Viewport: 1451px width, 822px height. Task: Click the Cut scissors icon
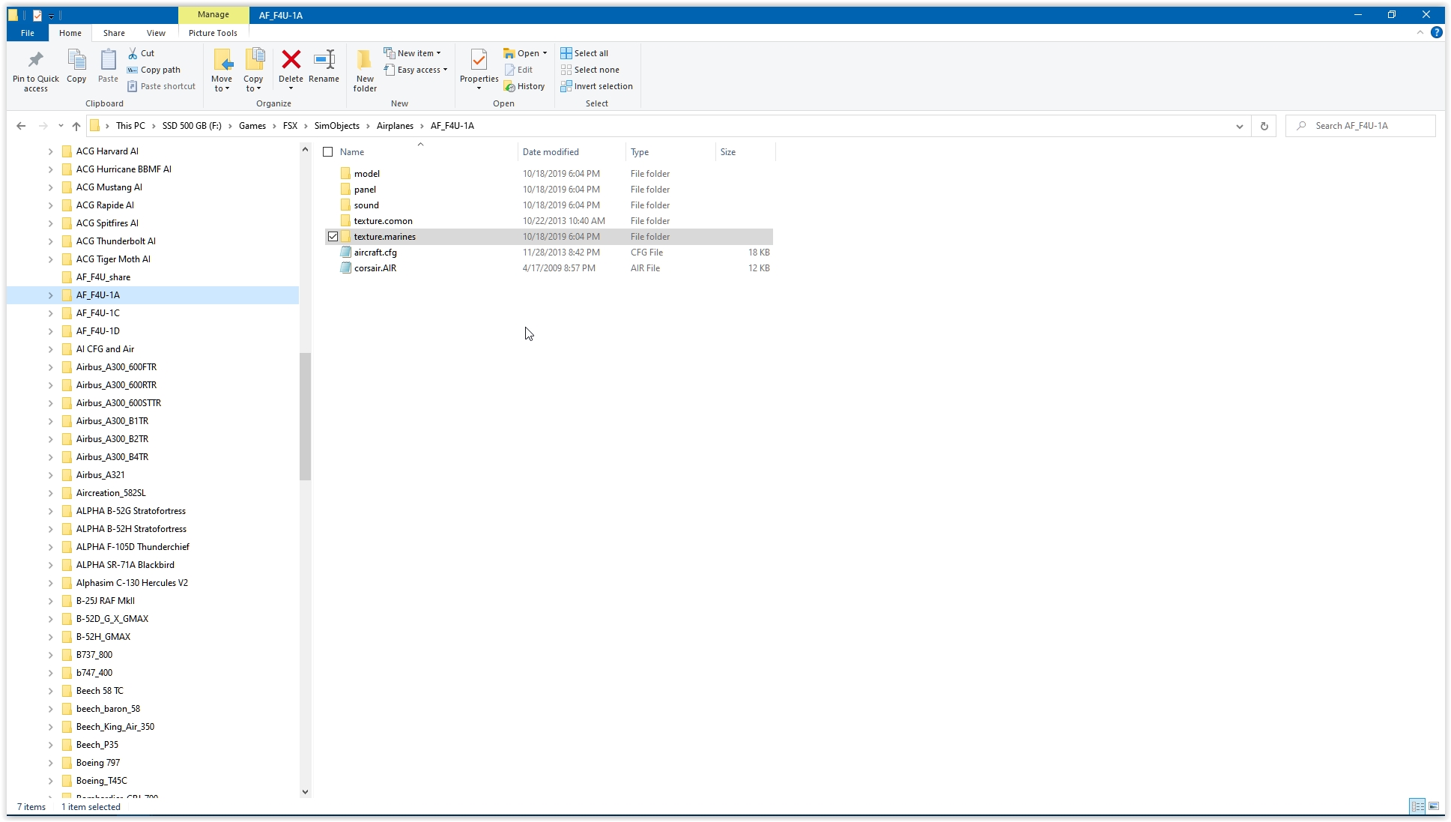pyautogui.click(x=133, y=53)
